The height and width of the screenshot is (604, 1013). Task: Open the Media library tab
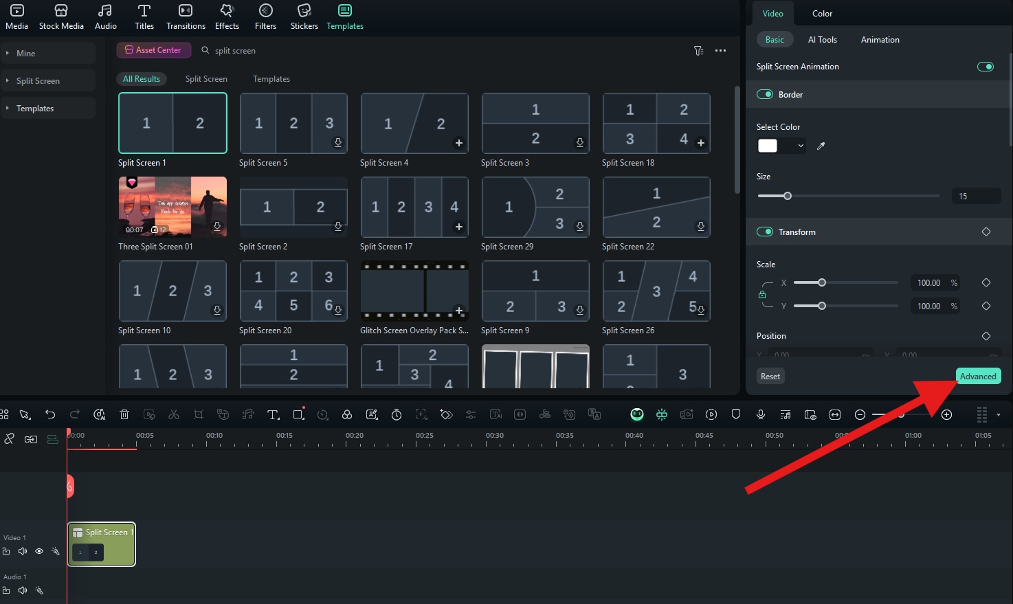click(x=16, y=16)
